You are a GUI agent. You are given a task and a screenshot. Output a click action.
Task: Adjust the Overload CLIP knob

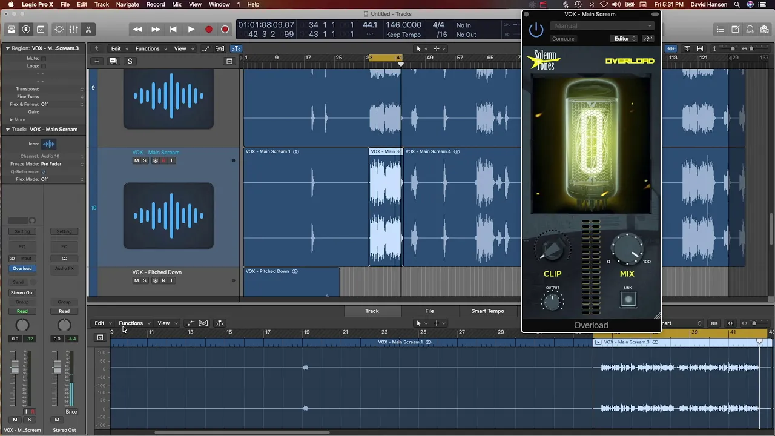click(x=552, y=249)
